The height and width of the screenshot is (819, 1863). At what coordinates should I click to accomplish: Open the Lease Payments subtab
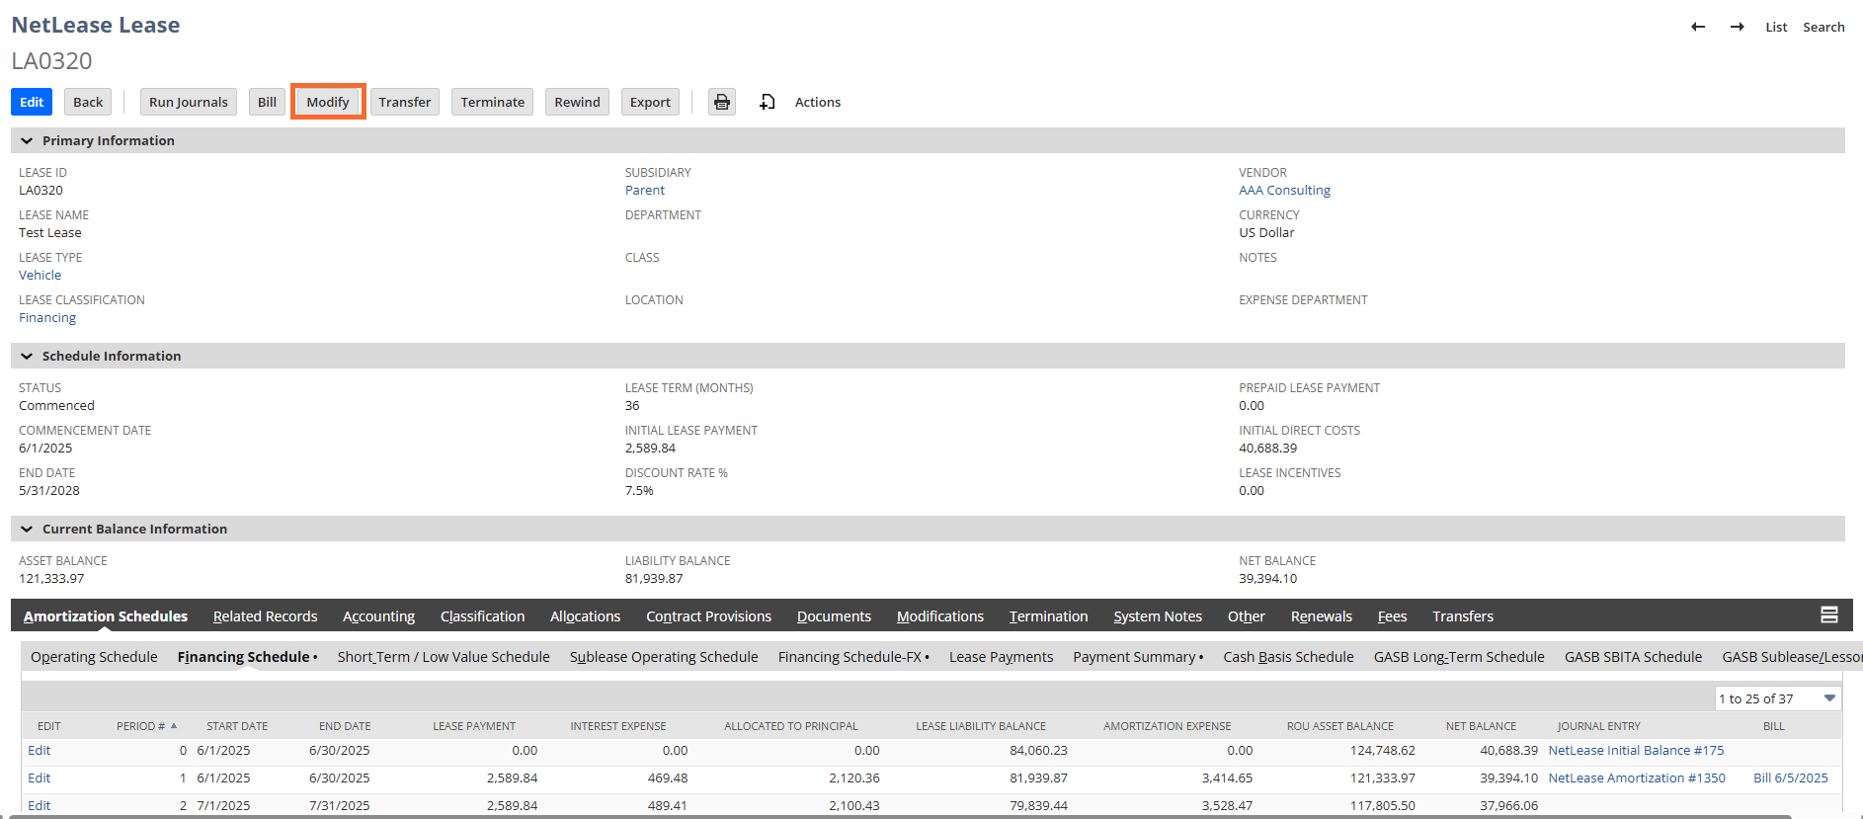click(x=1001, y=656)
